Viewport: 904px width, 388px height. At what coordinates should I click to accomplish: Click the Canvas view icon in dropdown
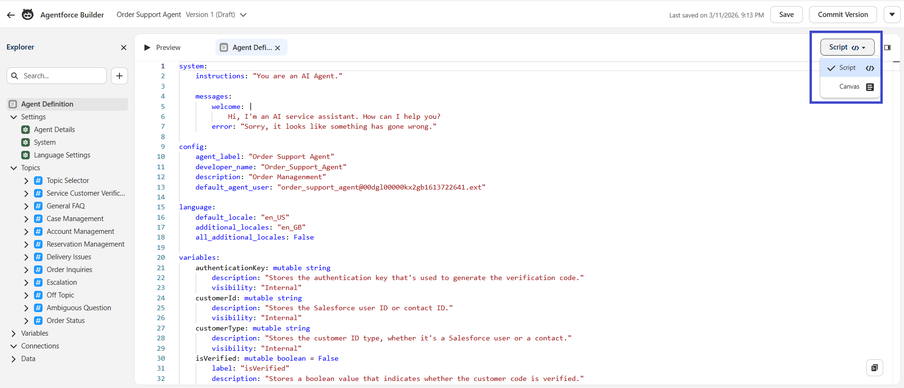[870, 87]
